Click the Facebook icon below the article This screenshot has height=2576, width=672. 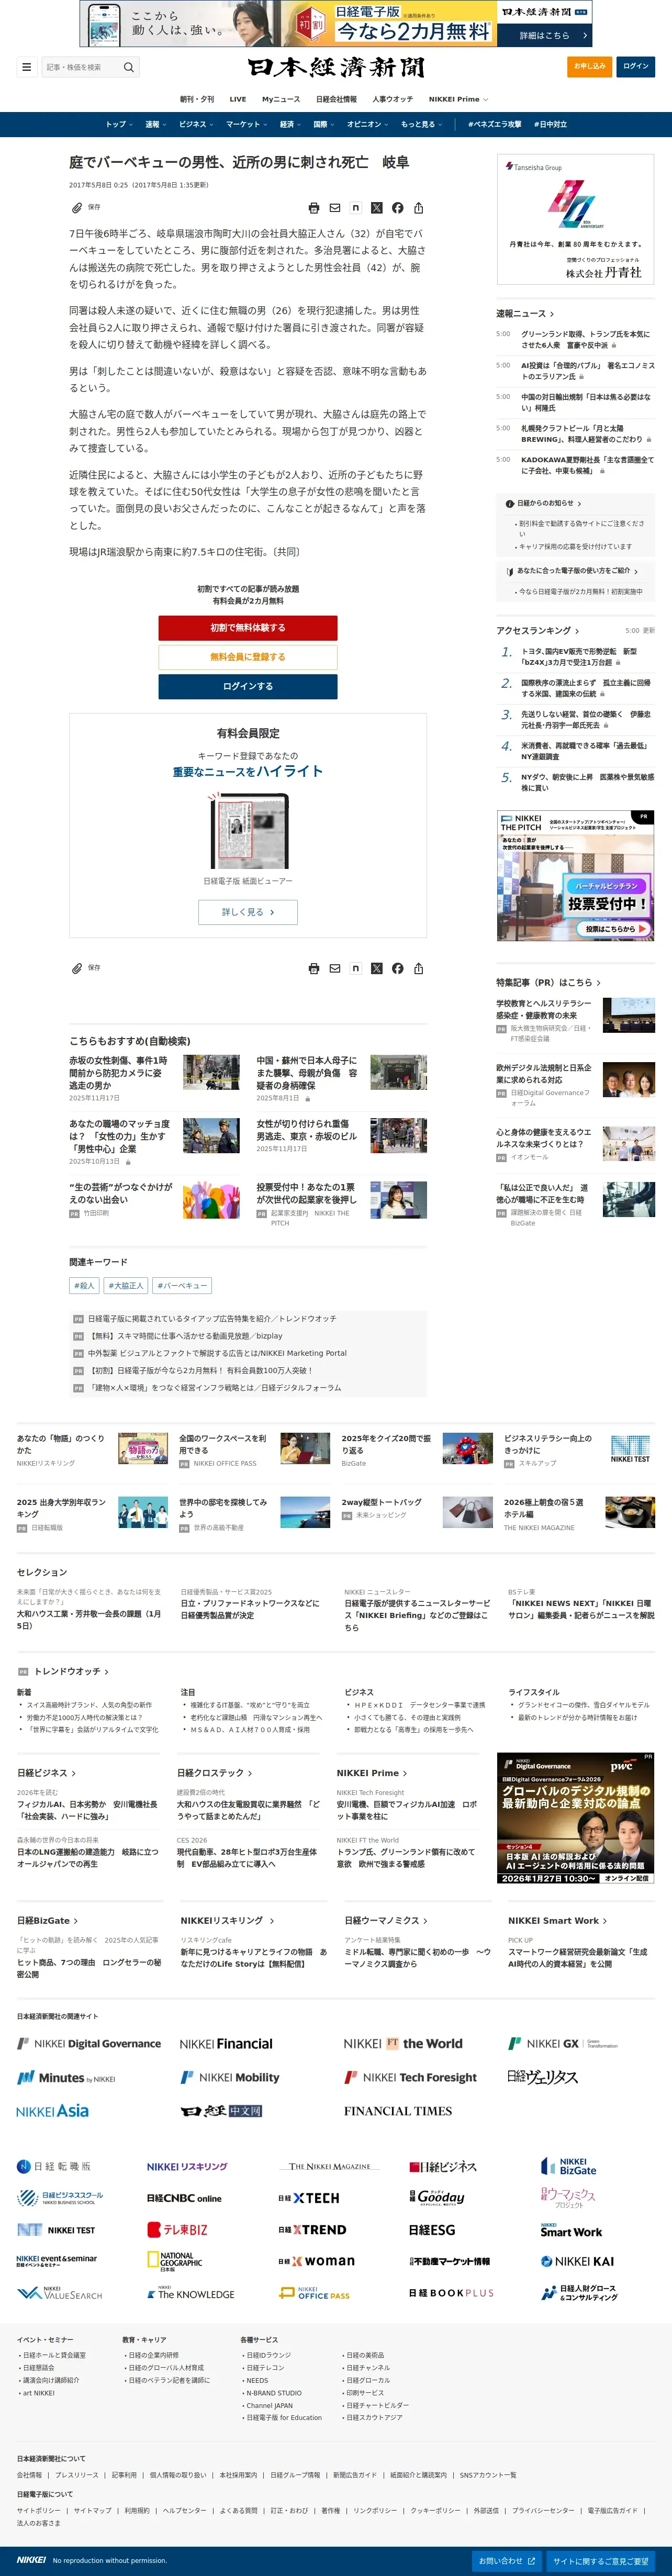coord(398,968)
